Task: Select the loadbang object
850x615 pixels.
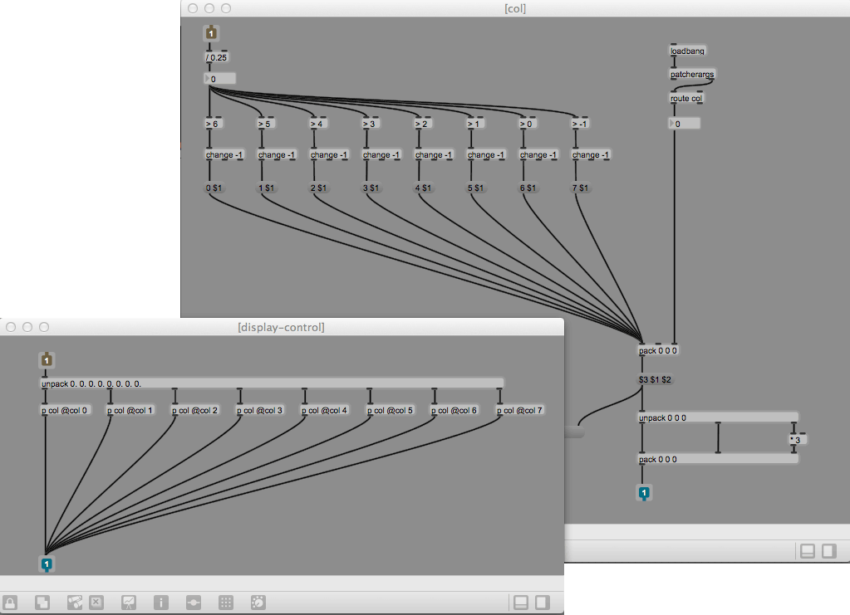Action: (687, 51)
